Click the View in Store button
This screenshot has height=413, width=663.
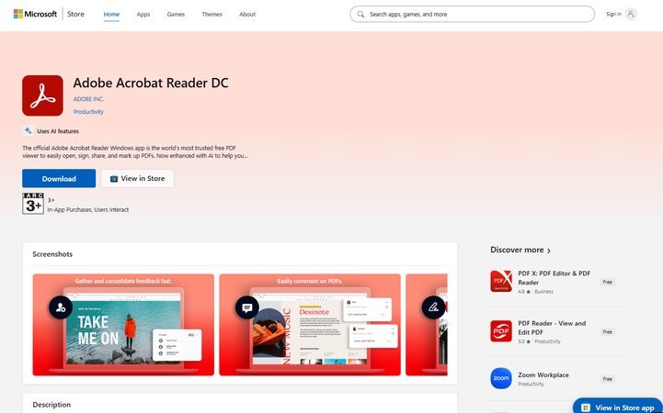(x=137, y=178)
